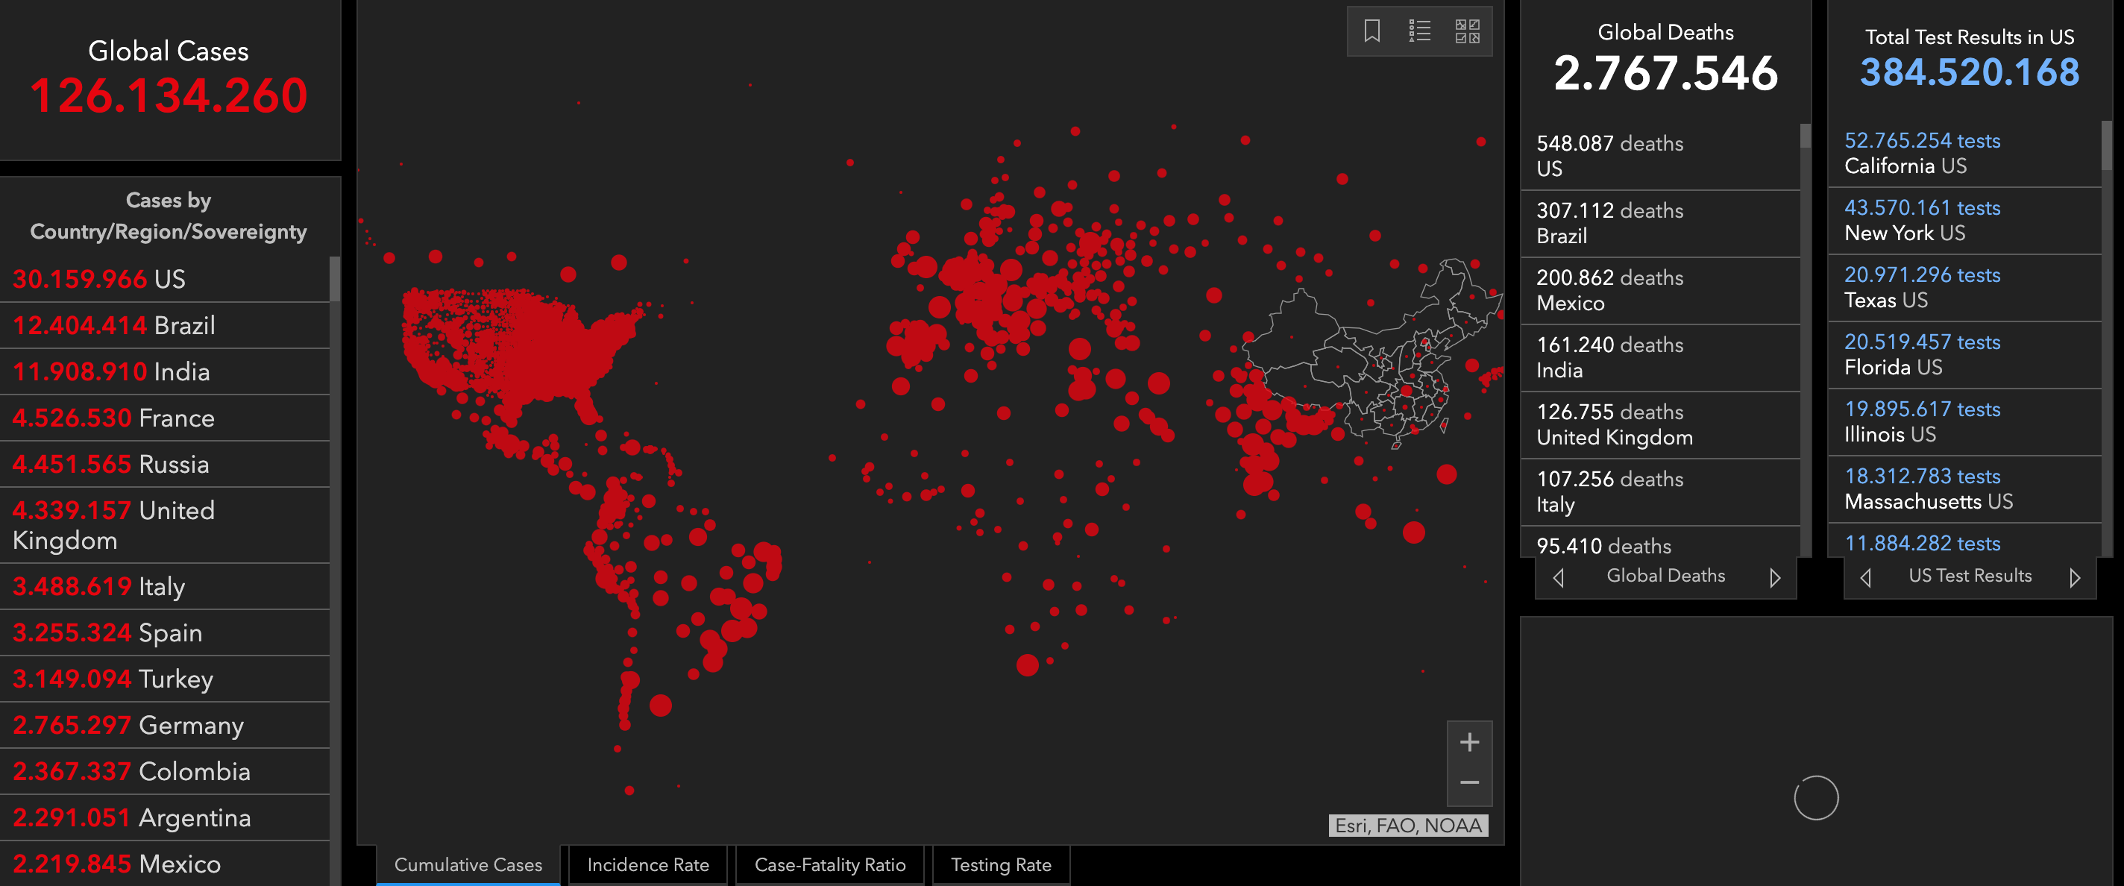
Task: Open the map bookmarks icon
Action: 1372,31
